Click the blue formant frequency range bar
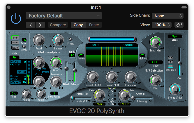The width and height of the screenshot is (194, 123). coord(112,39)
